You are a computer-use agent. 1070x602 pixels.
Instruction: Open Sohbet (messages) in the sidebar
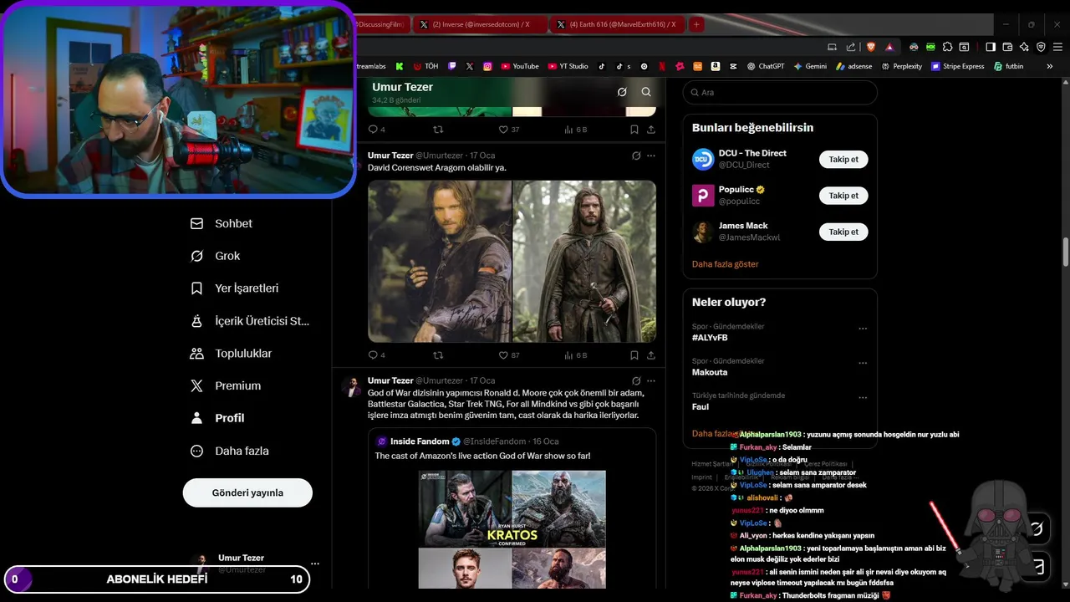pos(222,223)
